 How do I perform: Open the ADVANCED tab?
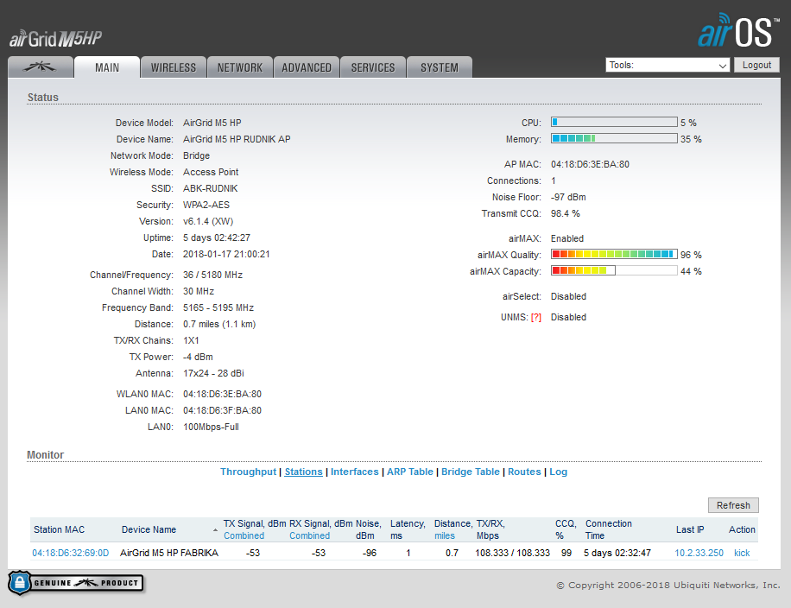[x=307, y=67]
